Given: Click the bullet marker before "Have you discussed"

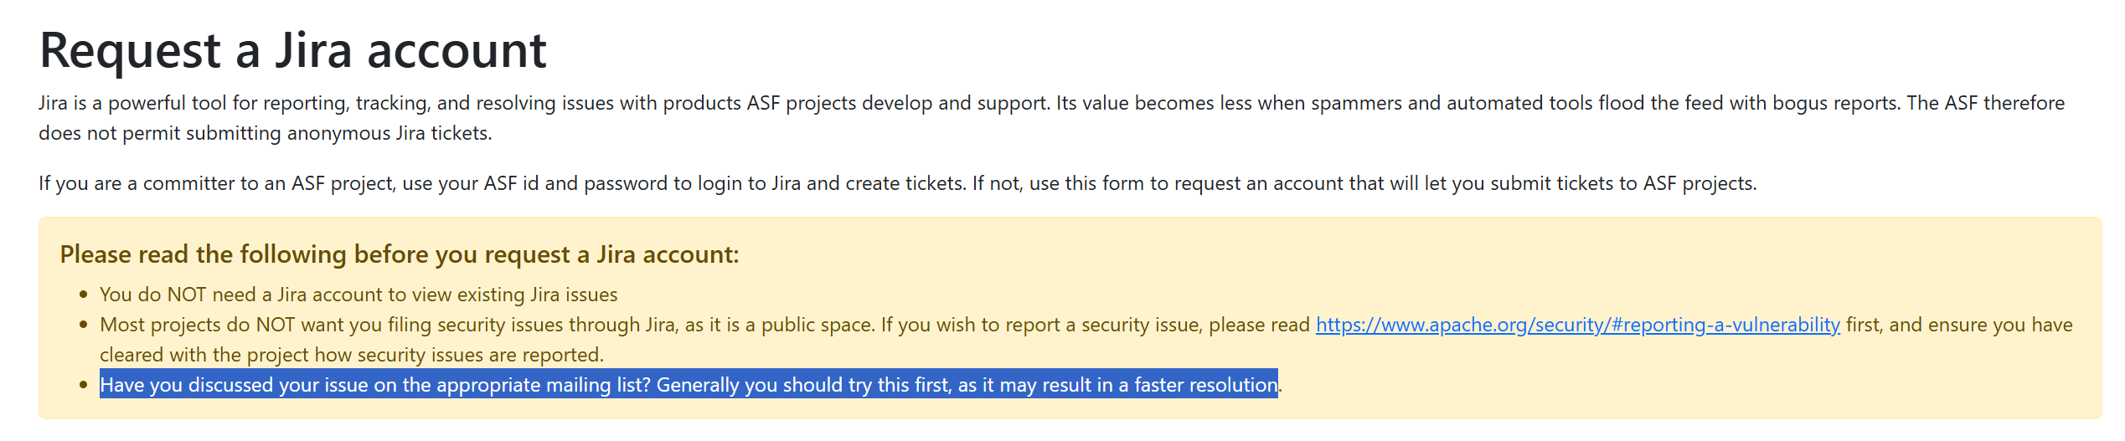Looking at the screenshot, I should pyautogui.click(x=83, y=385).
